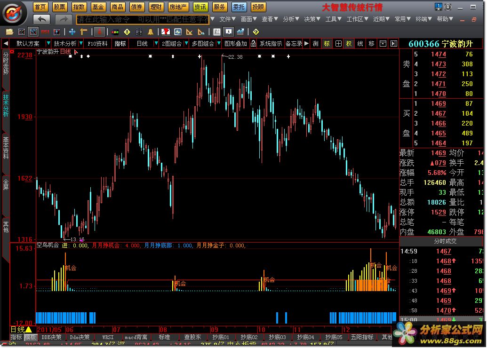The image size is (487, 348).
Task: Expand the 默认方案 dropdown arrow
Action: pyautogui.click(x=48, y=43)
